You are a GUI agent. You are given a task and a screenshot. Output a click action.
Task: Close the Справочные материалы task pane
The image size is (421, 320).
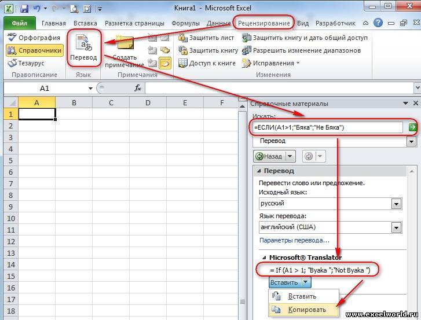click(416, 103)
